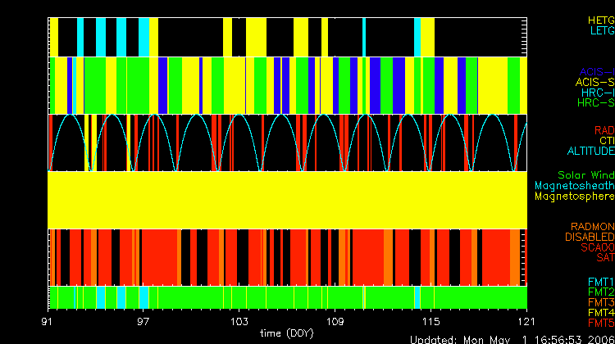This screenshot has height=344, width=615.
Task: Click the Solar Wind legend label
Action: pos(585,175)
